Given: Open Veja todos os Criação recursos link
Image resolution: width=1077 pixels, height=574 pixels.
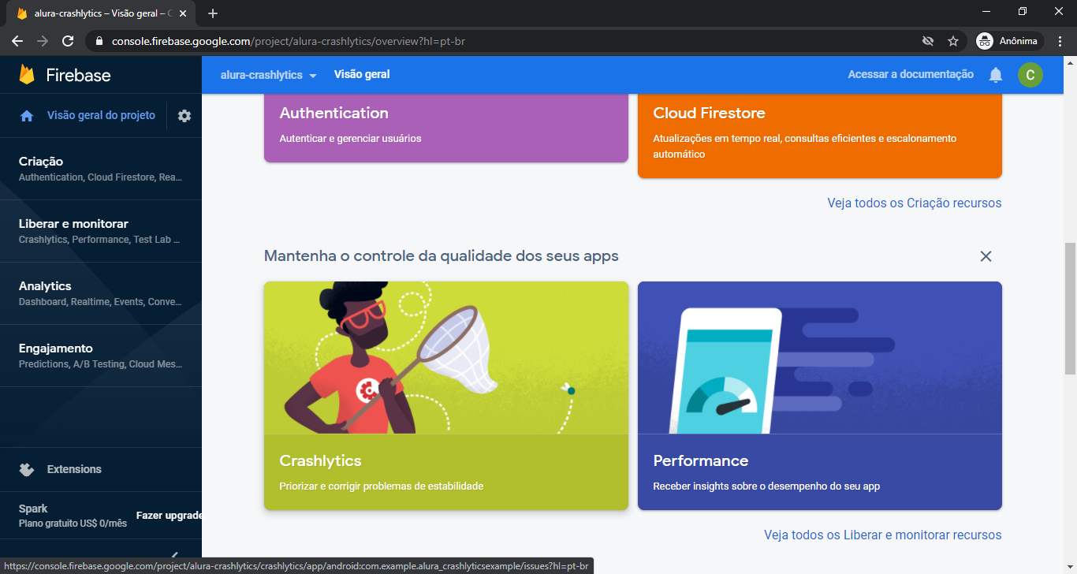Looking at the screenshot, I should click(x=914, y=203).
